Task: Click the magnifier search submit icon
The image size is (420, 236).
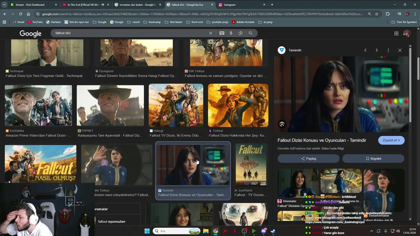Action: click(250, 33)
